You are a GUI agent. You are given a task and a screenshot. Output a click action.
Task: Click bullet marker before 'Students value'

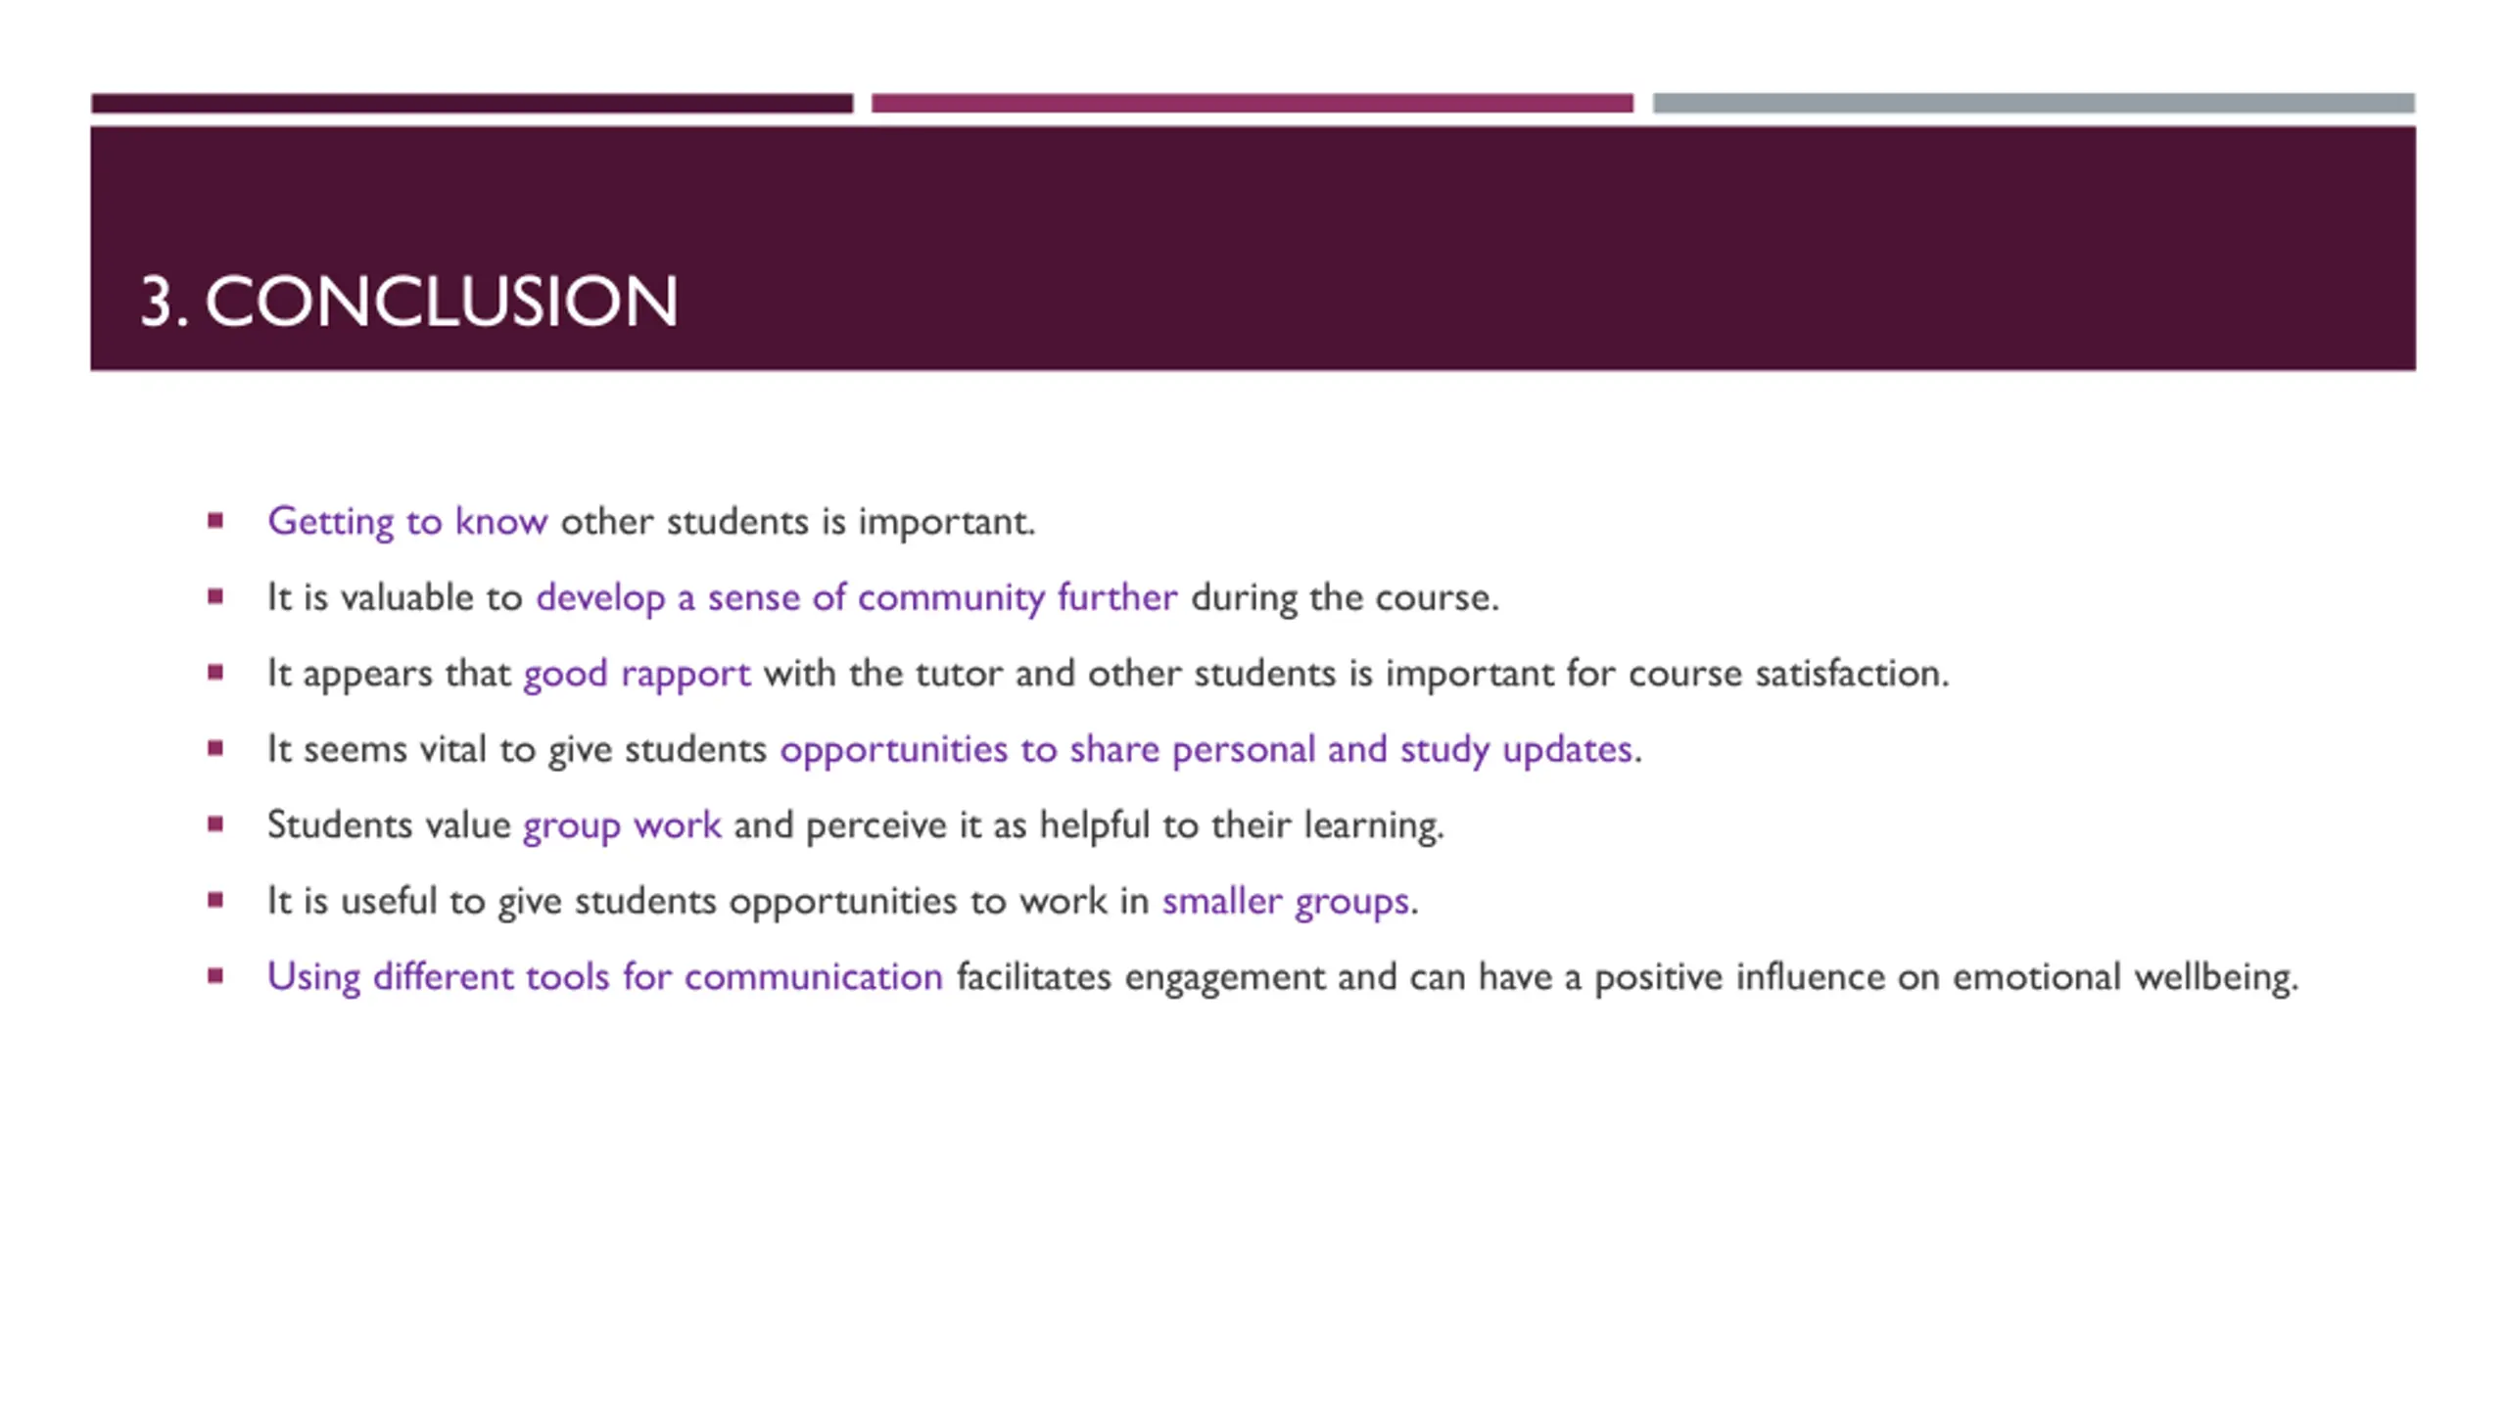click(215, 823)
